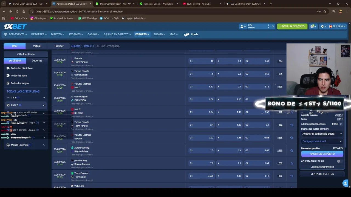Open Aceptar si aumenta la cuota dropdown
Screen dimensions: 351x197
pos(322,134)
